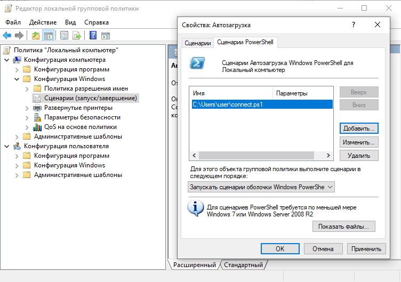401x282 pixels.
Task: Click the scroll-right arrow of script list
Action: coord(328,156)
